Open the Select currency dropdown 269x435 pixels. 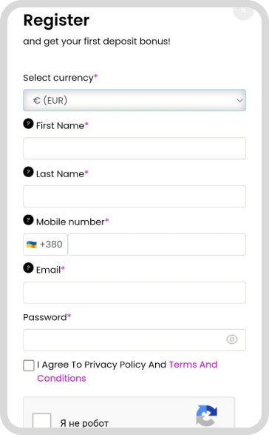point(134,100)
